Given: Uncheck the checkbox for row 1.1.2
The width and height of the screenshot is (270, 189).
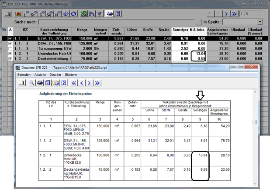Looking at the screenshot, I should tap(10, 44).
